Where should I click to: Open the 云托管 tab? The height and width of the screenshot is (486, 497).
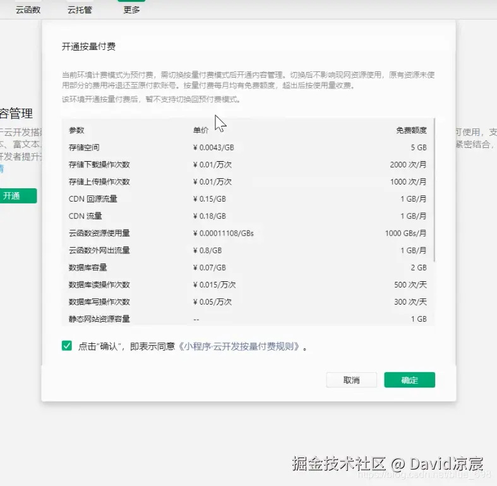(80, 10)
